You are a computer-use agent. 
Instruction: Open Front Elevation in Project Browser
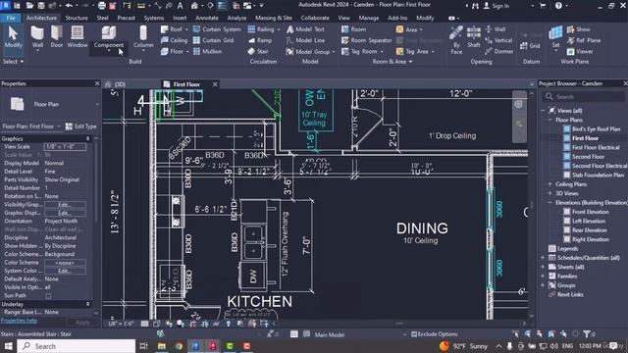coord(590,212)
